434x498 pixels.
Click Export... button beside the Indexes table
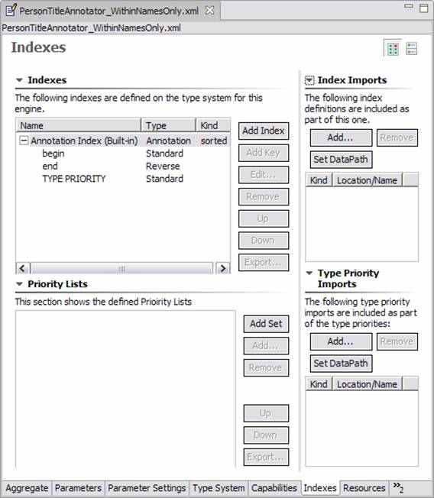(x=264, y=262)
